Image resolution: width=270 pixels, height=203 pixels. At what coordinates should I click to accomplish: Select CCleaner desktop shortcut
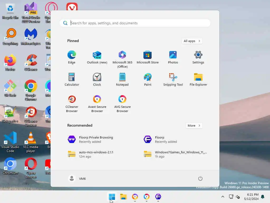31,62
